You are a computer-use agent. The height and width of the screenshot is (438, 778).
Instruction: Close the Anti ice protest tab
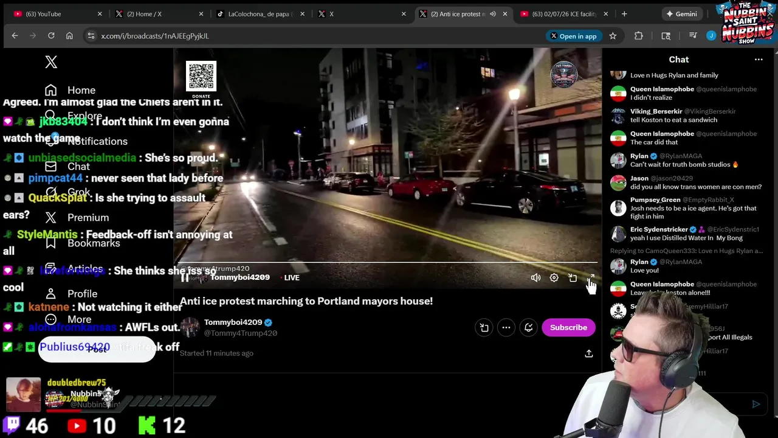[504, 14]
